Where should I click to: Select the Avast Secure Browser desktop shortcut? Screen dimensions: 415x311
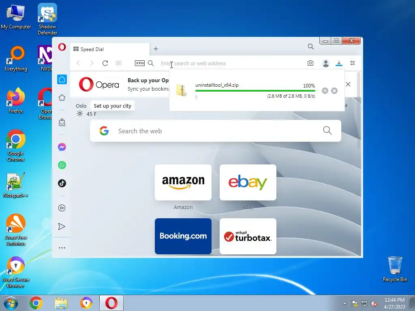16,272
